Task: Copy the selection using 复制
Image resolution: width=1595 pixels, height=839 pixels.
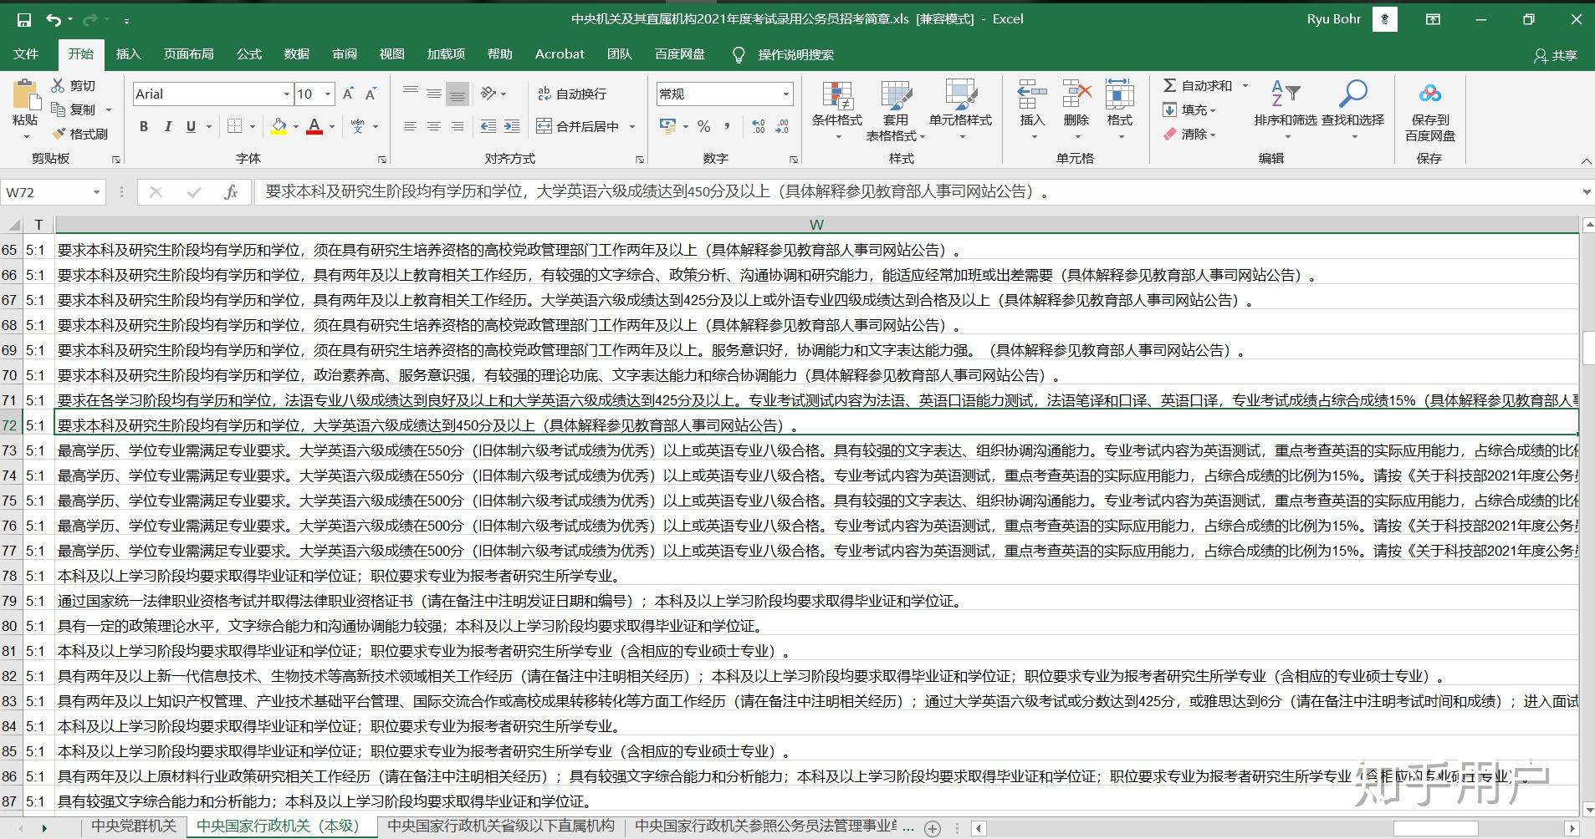Action: click(x=74, y=109)
